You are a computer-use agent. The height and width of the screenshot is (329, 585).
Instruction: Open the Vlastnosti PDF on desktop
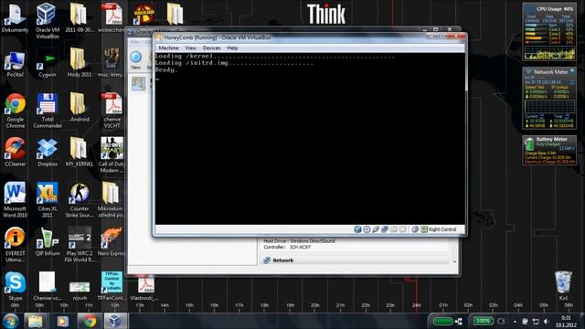pos(144,289)
